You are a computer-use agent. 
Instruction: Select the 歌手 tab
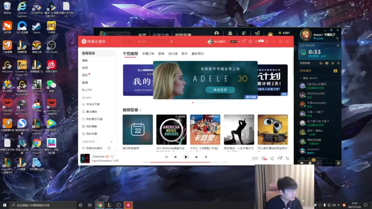[185, 54]
